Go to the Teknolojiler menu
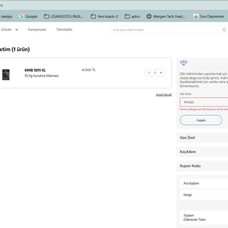 point(64,30)
